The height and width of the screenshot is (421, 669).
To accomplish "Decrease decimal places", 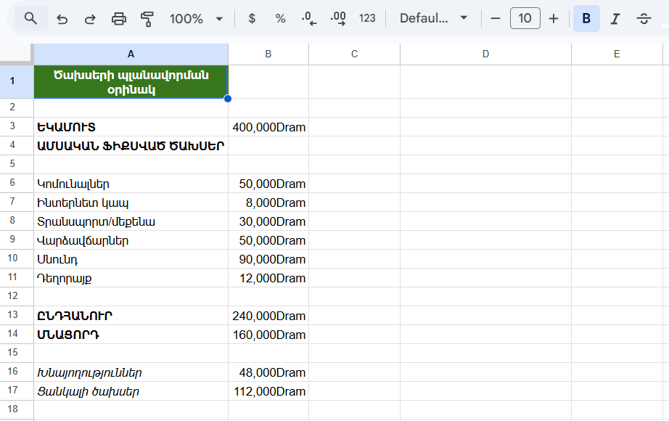I will point(308,18).
